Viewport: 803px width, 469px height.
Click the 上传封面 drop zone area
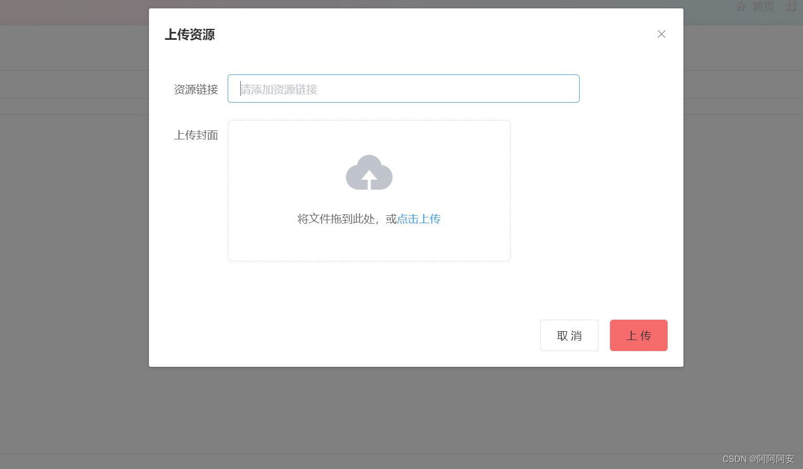pyautogui.click(x=369, y=191)
